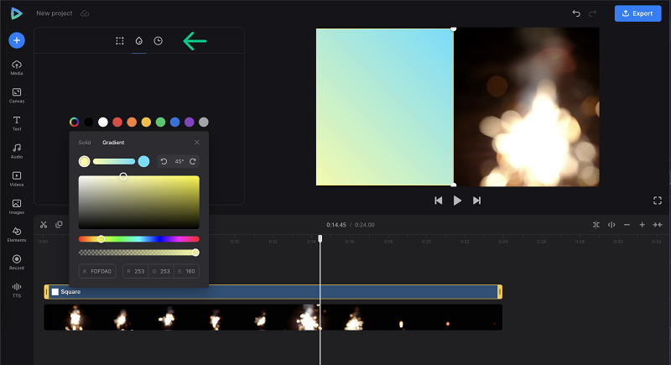The width and height of the screenshot is (671, 365).
Task: Redo the last action
Action: click(x=593, y=13)
